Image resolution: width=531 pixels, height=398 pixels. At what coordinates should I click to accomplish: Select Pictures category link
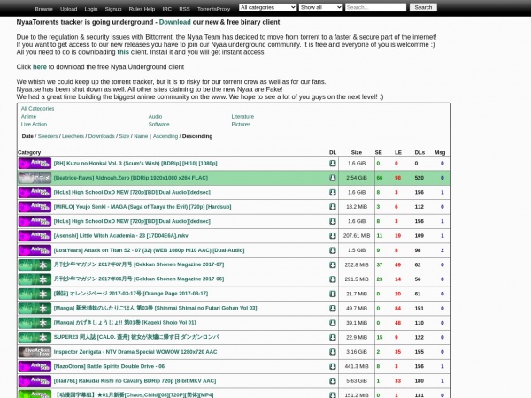coord(241,125)
